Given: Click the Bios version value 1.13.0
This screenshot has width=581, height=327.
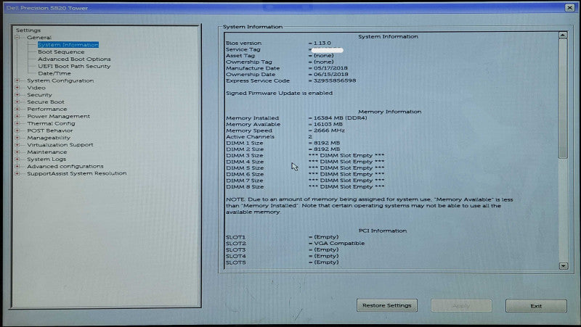Looking at the screenshot, I should click(322, 44).
